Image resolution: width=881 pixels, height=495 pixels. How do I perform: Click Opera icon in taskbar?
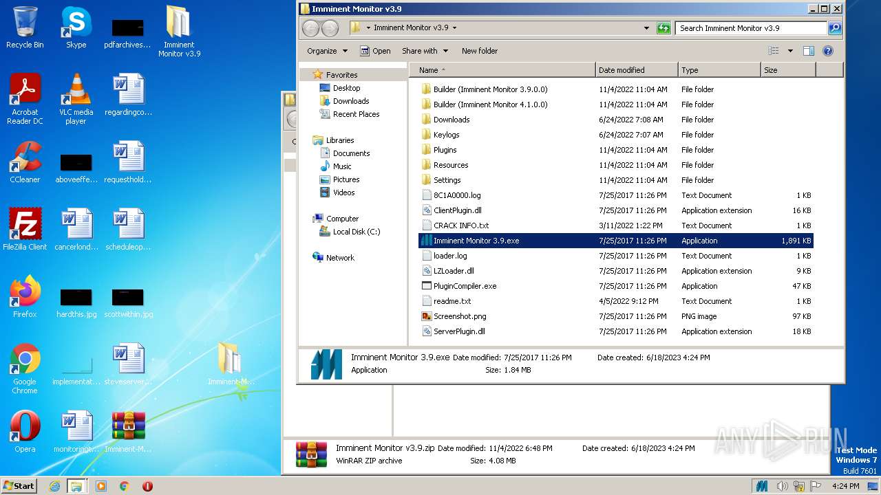pyautogui.click(x=147, y=486)
